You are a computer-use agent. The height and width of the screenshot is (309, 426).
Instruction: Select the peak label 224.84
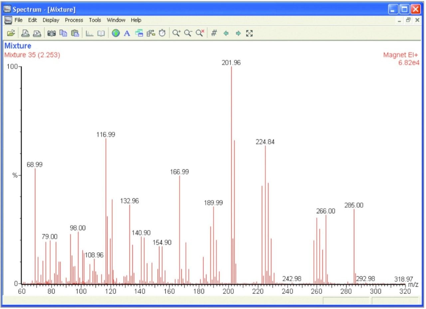[265, 142]
